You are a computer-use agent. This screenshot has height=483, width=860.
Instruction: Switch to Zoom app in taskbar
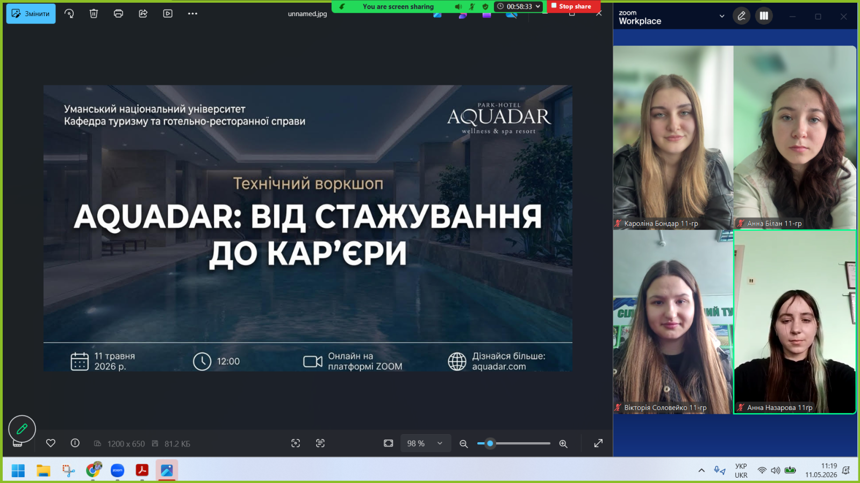pos(118,471)
